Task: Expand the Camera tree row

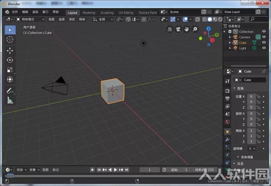Action: [230, 37]
